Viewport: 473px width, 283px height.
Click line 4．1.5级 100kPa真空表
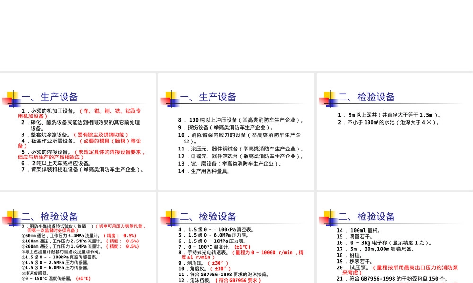pos(216,230)
